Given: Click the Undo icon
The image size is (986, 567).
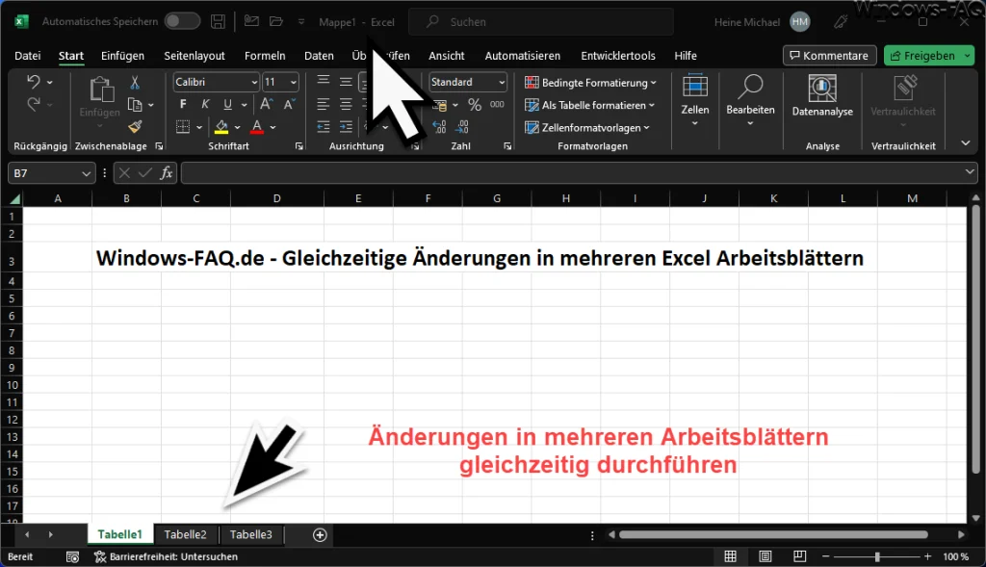Looking at the screenshot, I should point(34,82).
